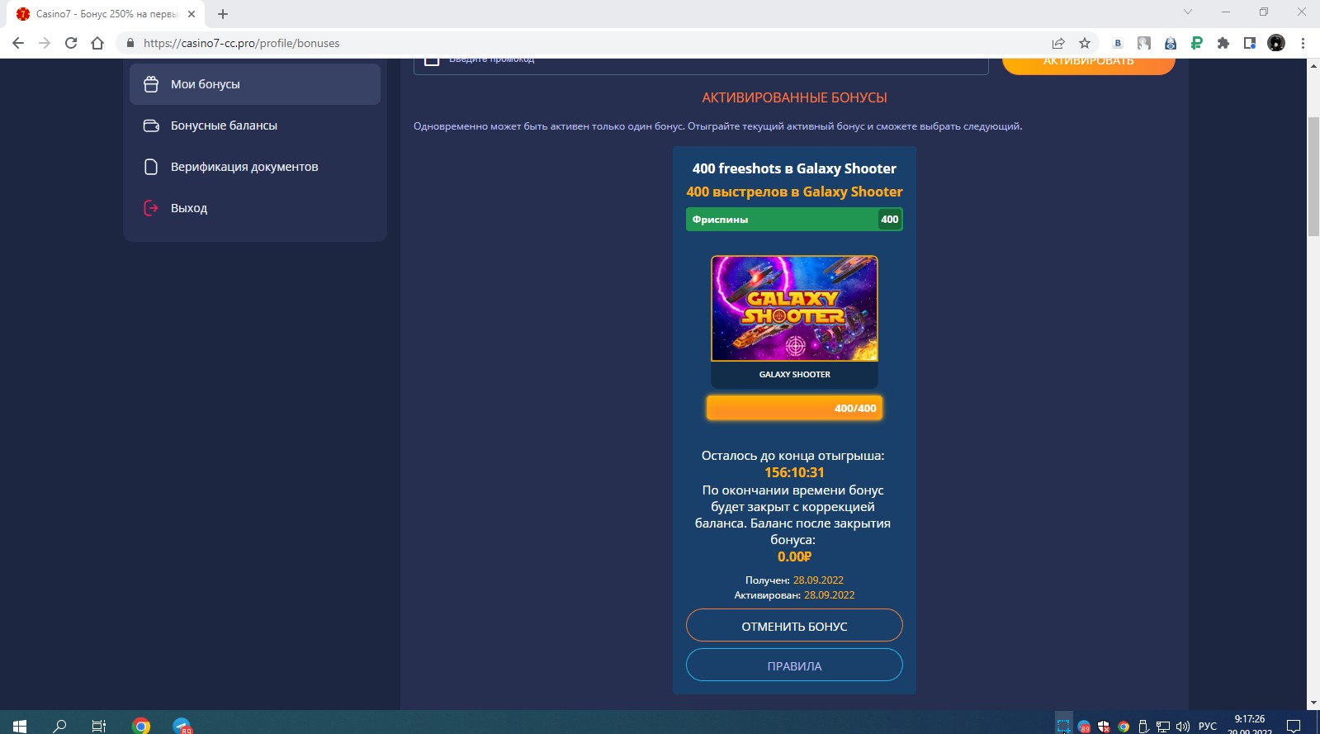1320x734 pixels.
Task: Click the РУС language indicator
Action: point(1208,727)
